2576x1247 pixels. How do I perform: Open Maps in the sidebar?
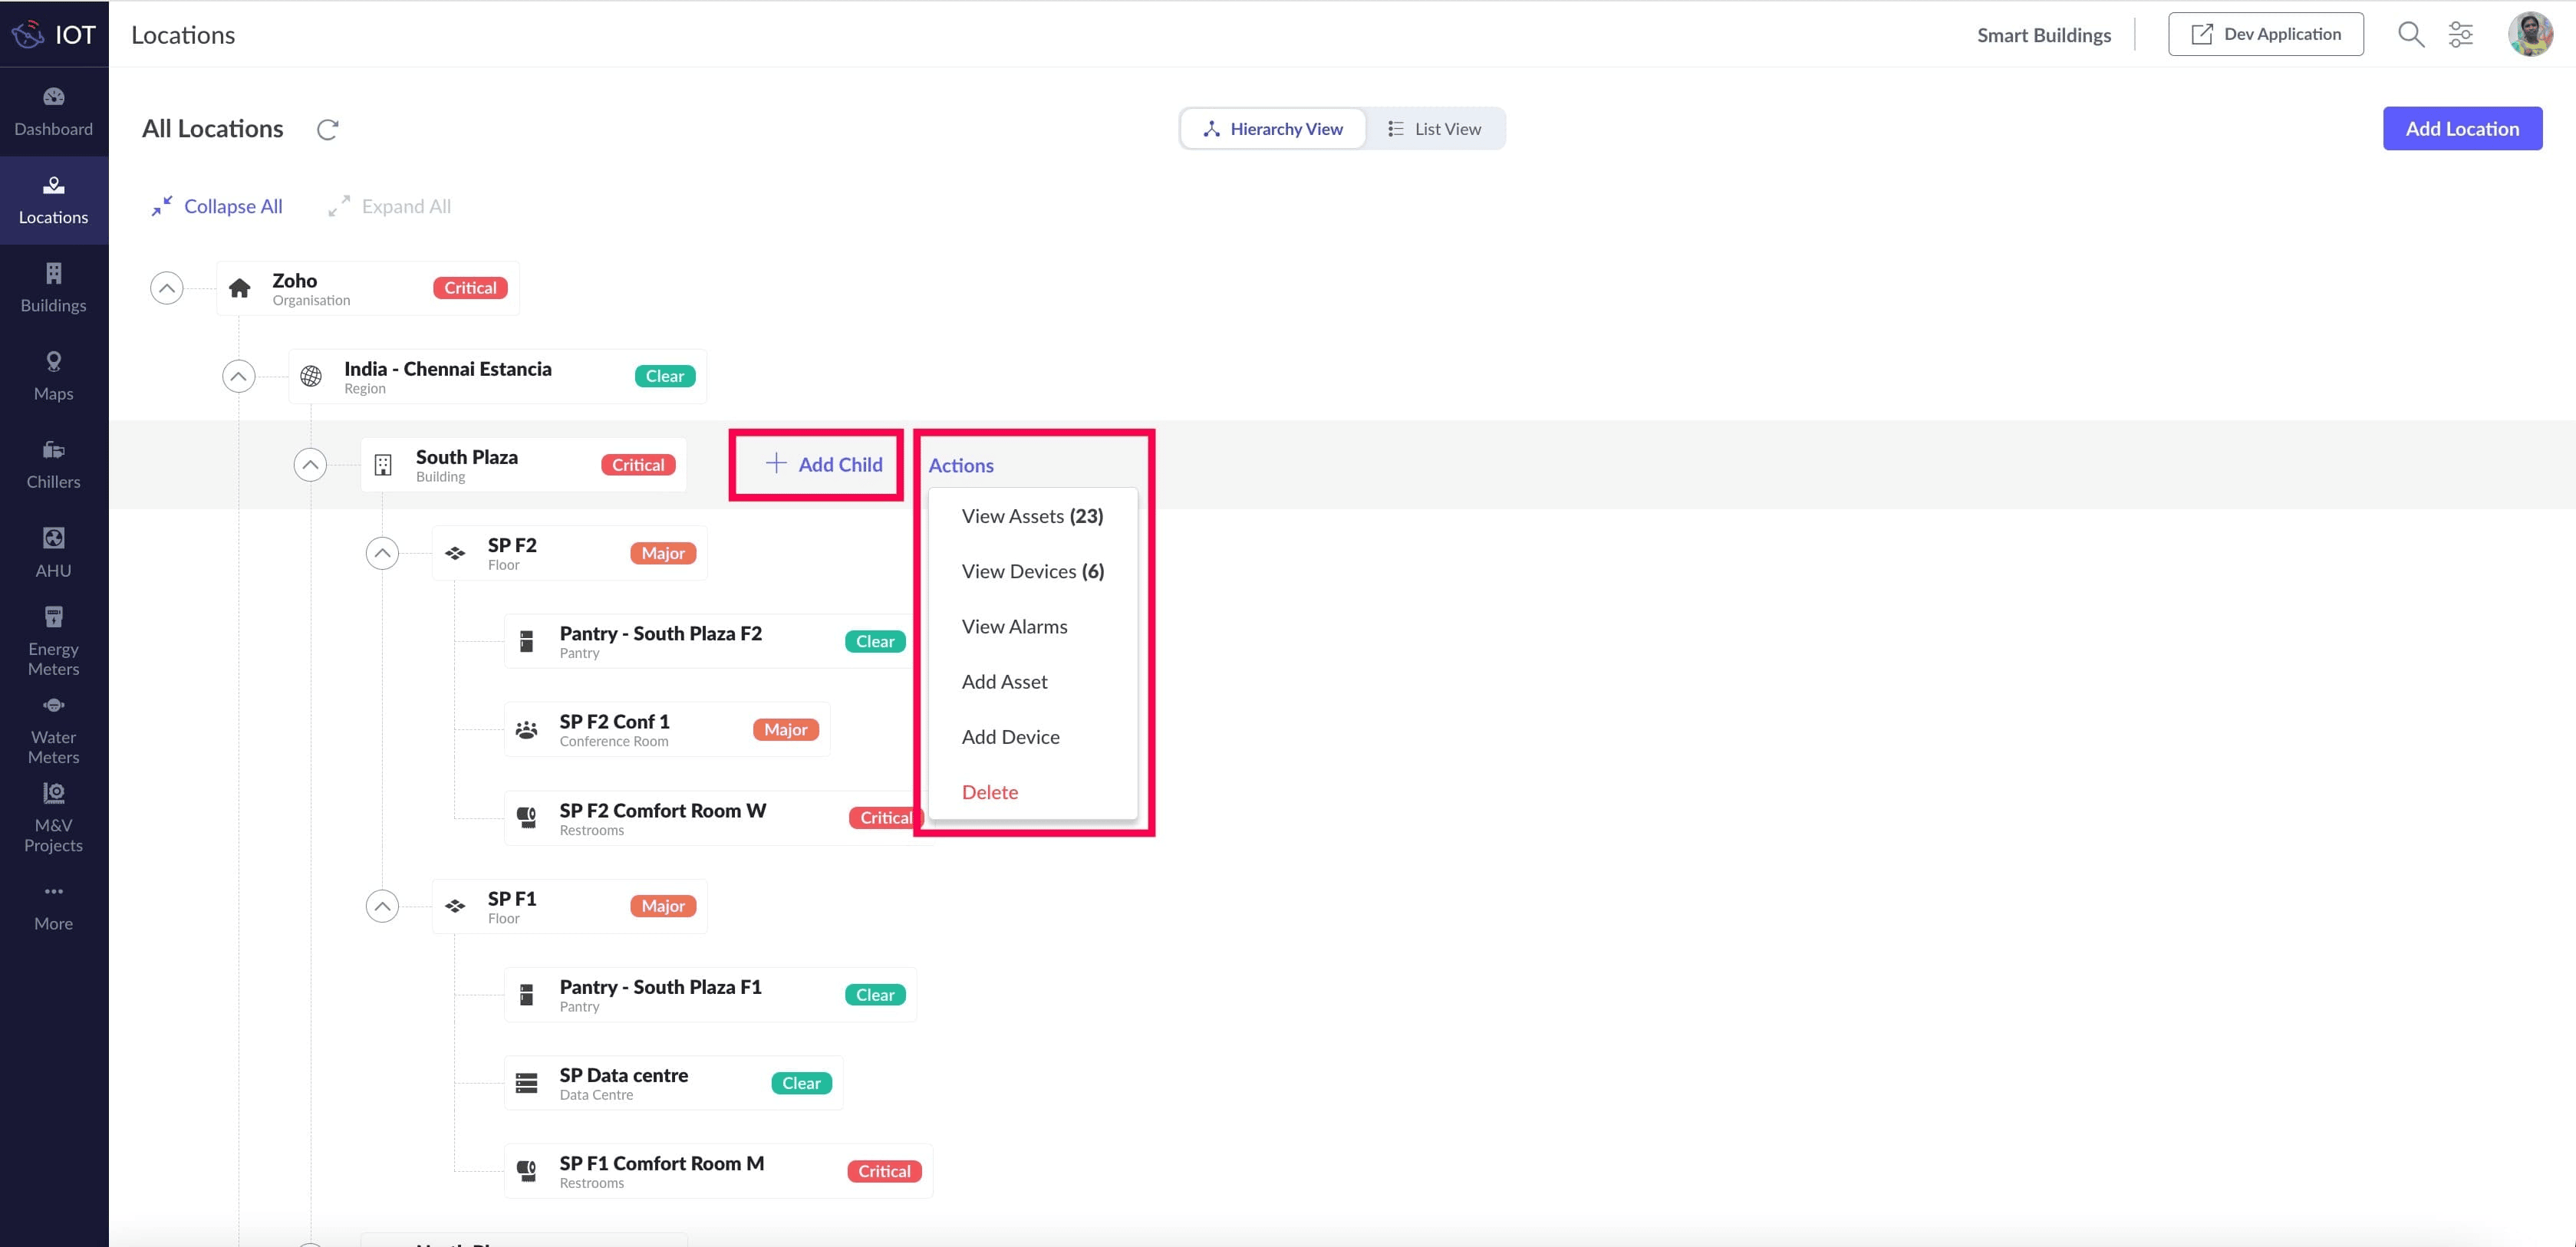click(53, 376)
